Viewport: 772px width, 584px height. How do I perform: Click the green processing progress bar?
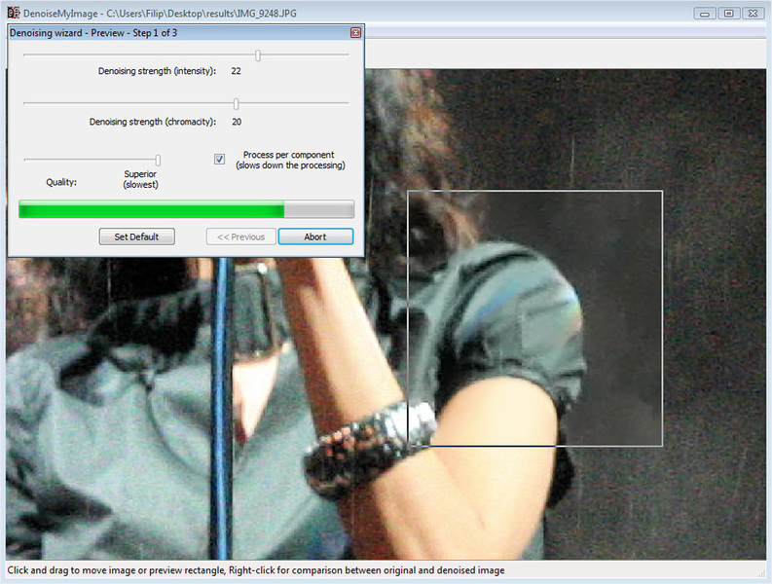click(151, 209)
